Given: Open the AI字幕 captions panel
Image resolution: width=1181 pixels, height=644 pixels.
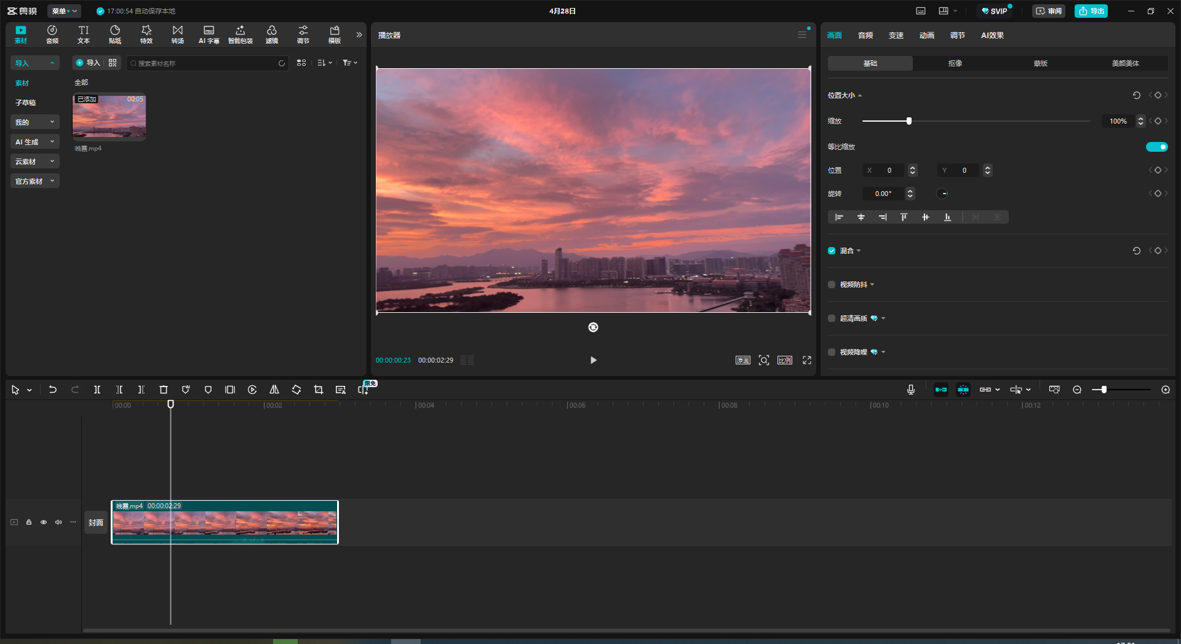Looking at the screenshot, I should [209, 34].
